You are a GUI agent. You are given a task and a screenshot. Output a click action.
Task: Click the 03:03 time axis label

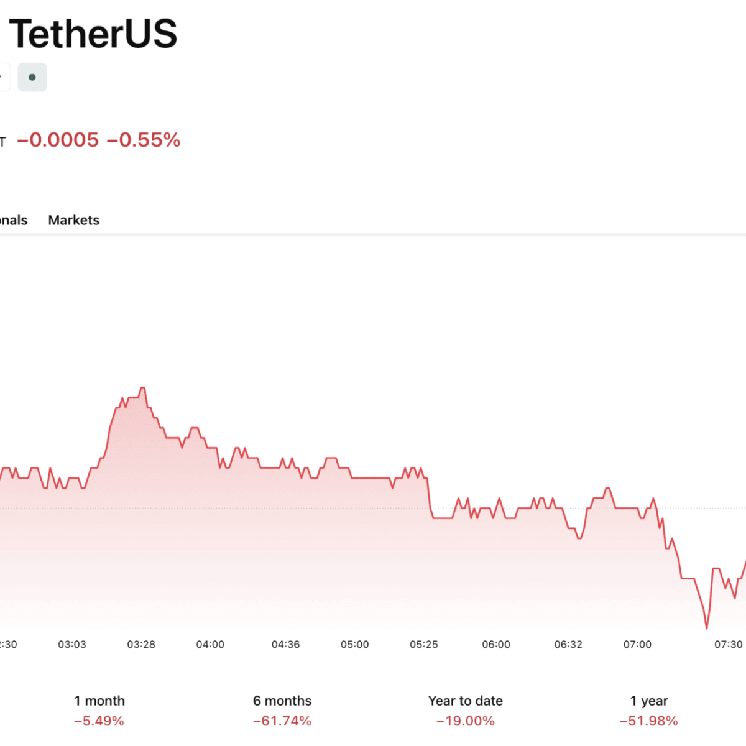(x=72, y=644)
